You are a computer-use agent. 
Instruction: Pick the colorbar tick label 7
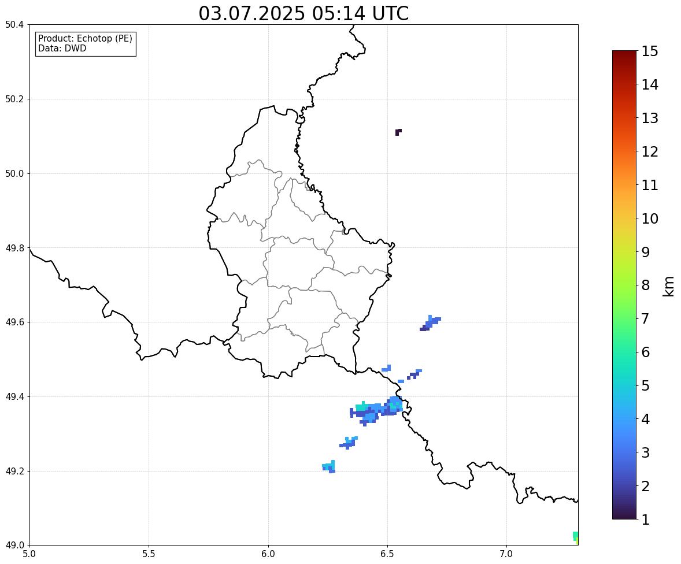pos(646,318)
